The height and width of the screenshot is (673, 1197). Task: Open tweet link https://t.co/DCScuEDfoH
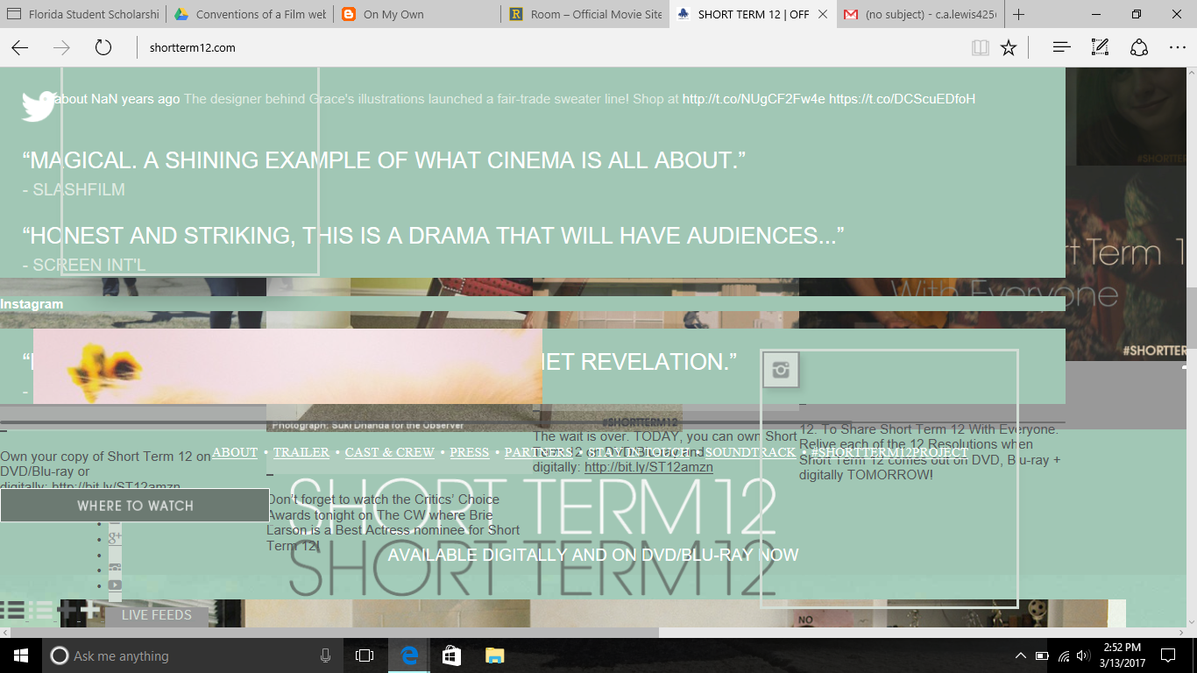point(902,99)
